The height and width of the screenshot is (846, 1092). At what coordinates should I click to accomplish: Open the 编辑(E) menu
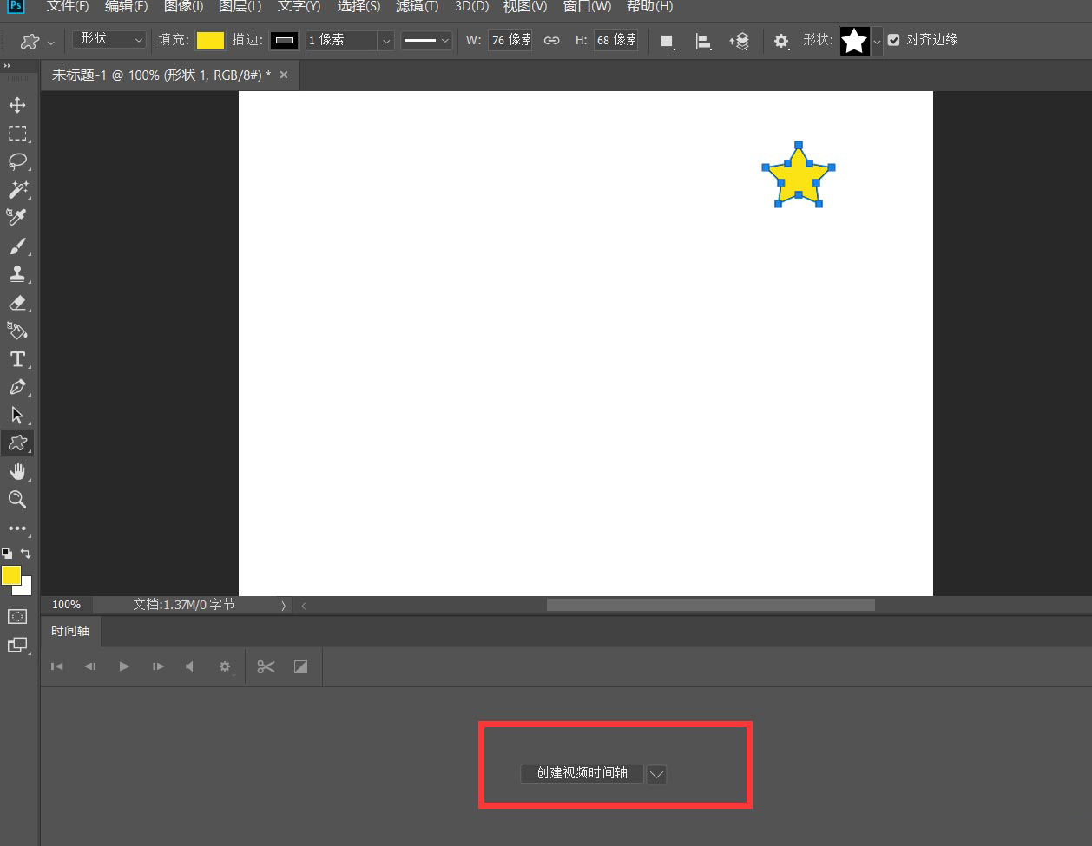point(127,6)
